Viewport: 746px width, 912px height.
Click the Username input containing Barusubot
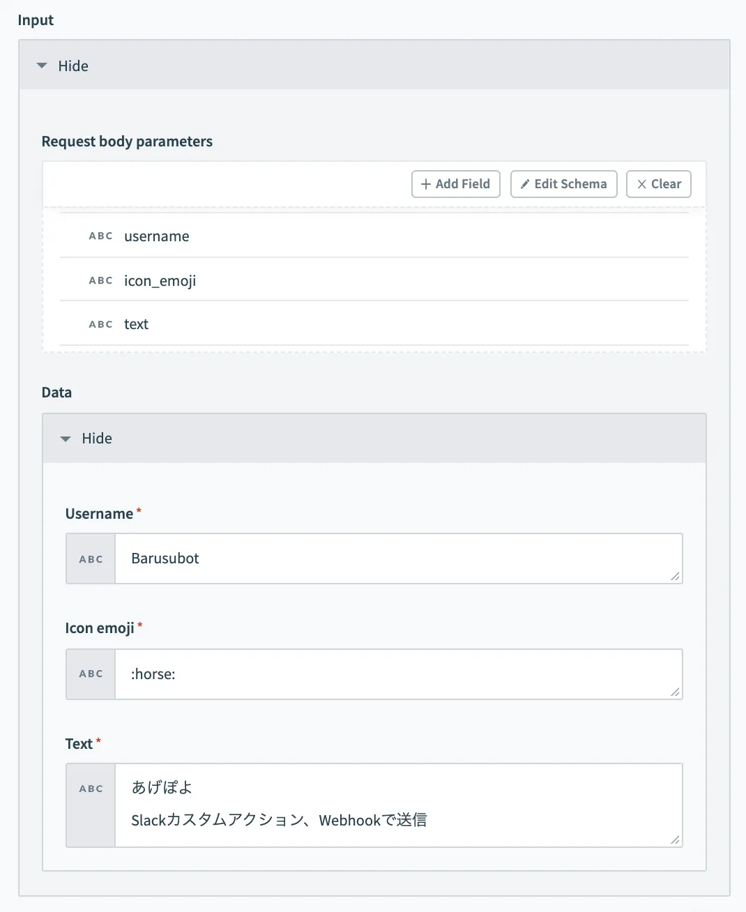coord(397,558)
